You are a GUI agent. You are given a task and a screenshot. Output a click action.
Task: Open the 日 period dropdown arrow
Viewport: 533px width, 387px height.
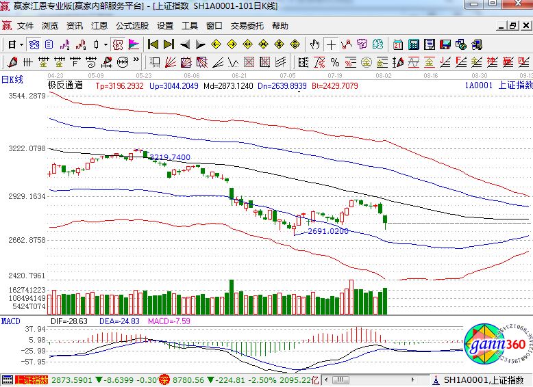[x=22, y=44]
